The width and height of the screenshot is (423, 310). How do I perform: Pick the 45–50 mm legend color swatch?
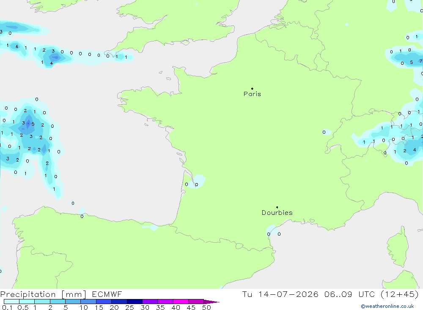click(x=196, y=302)
